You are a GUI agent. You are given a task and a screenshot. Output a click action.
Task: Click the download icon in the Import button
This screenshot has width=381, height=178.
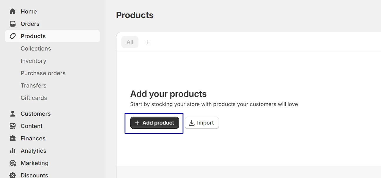point(192,123)
